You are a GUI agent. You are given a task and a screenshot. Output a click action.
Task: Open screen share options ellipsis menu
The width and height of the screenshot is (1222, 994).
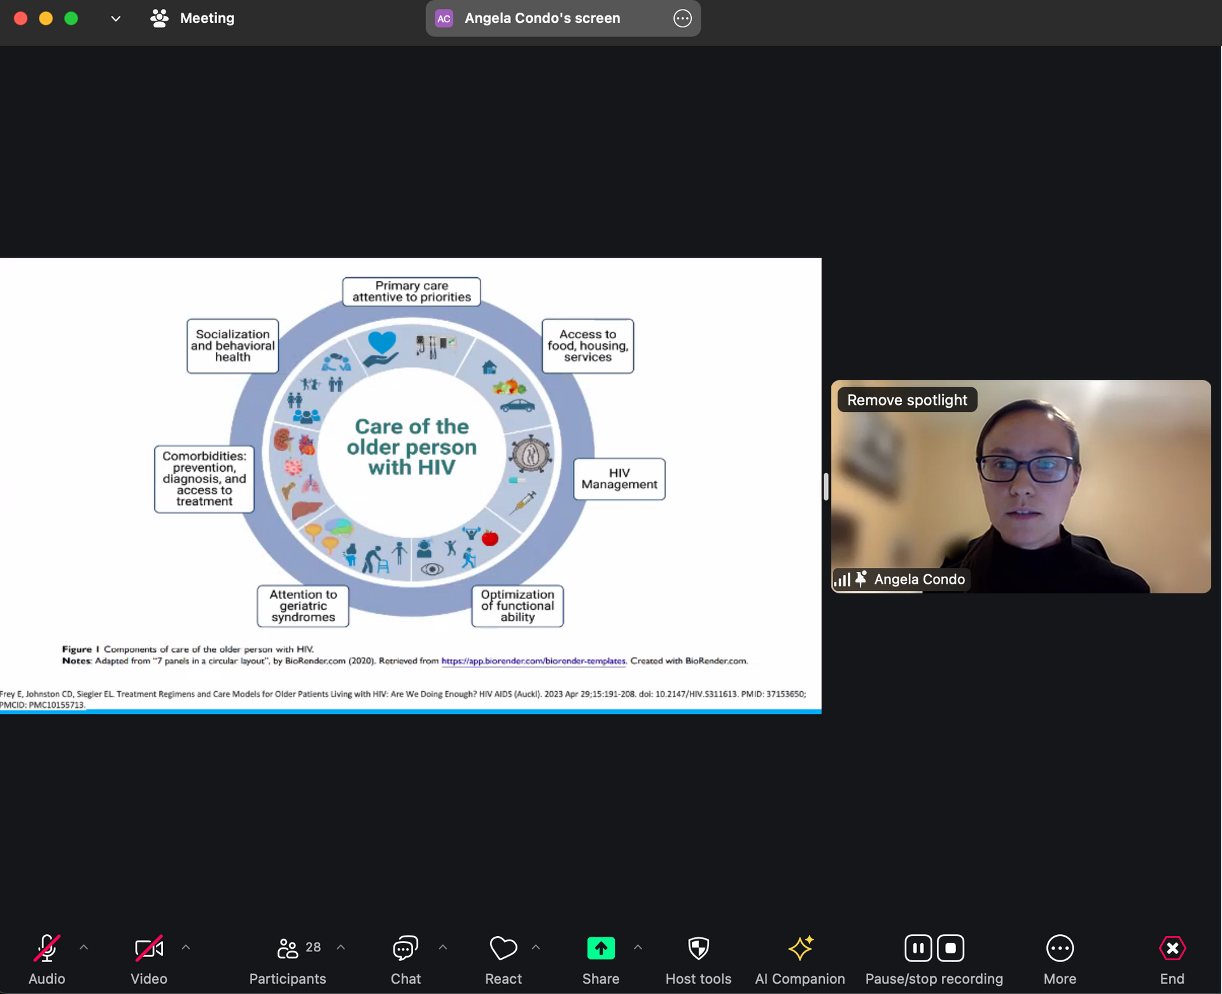coord(682,18)
